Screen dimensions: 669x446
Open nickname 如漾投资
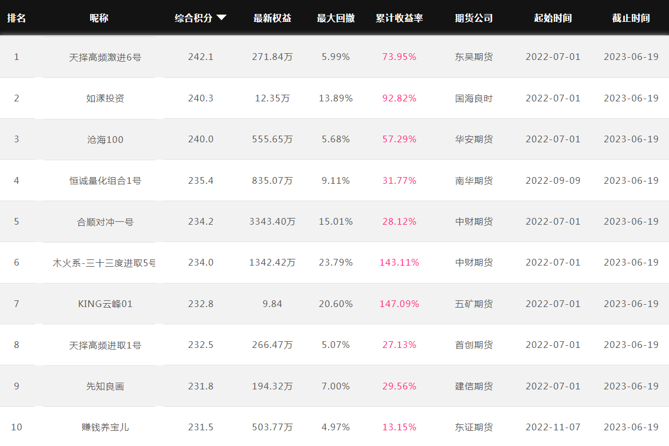coord(105,98)
